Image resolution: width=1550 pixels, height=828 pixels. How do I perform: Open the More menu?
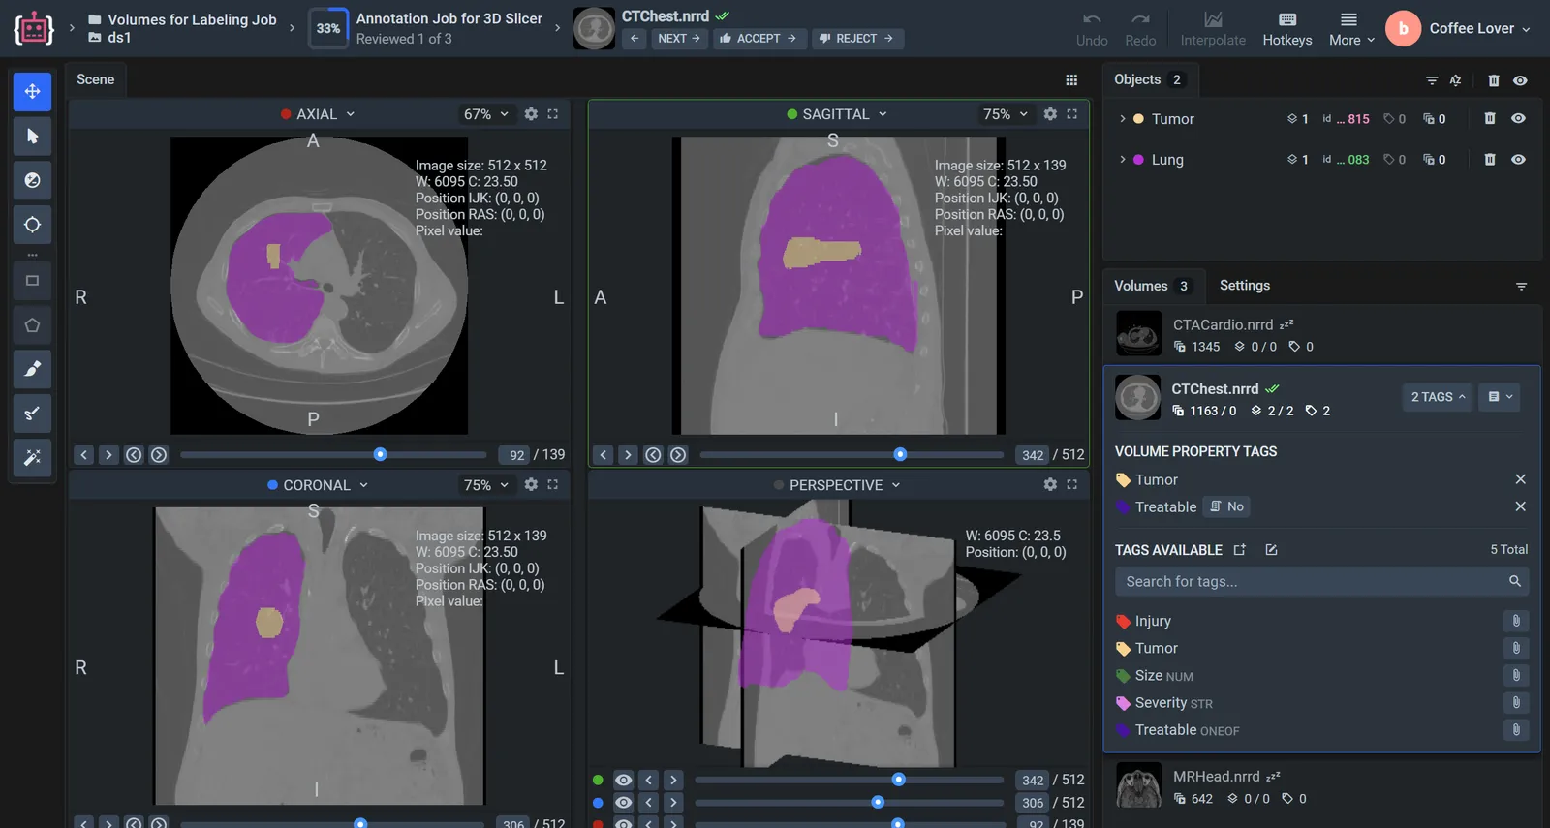1350,29
